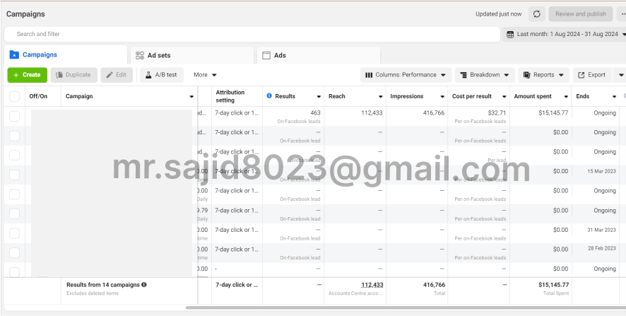
Task: Click the info icon next to Results from 14 campaigns
Action: tap(144, 285)
